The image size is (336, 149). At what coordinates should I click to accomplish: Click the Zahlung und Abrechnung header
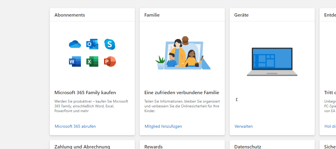click(82, 147)
